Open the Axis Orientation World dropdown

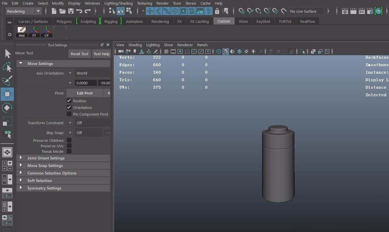point(89,73)
